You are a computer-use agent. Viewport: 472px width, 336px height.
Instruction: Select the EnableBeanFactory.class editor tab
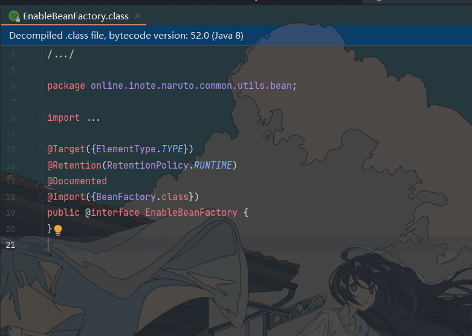(x=74, y=16)
